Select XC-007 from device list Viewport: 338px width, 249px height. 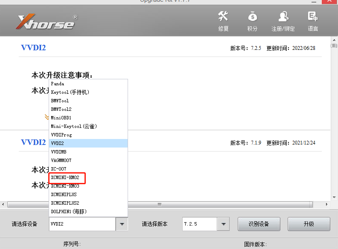point(88,169)
